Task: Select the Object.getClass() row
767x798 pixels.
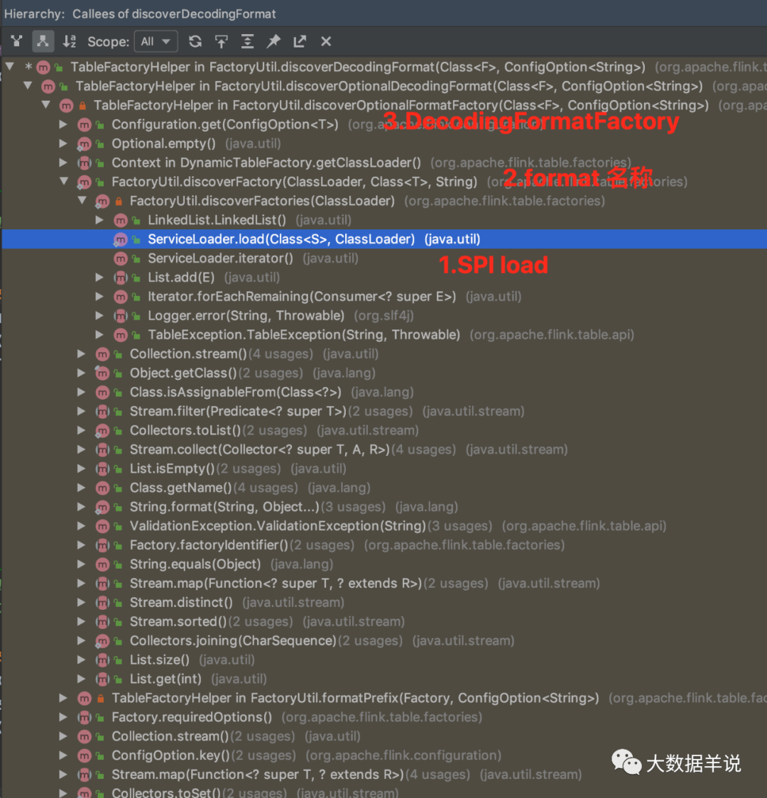Action: [x=384, y=373]
